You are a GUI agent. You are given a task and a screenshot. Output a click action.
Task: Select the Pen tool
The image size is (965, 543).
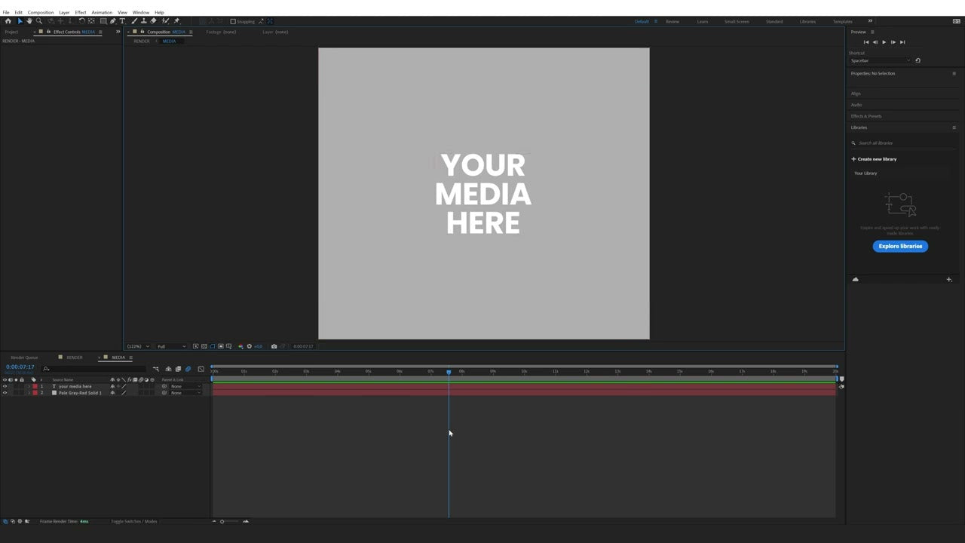pyautogui.click(x=112, y=21)
